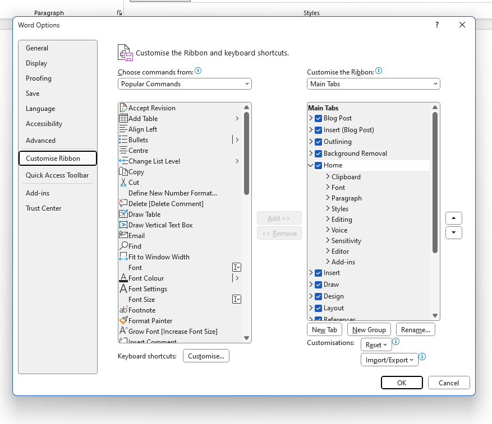Uncheck the Home tab checkbox
492x424 pixels.
coord(319,165)
